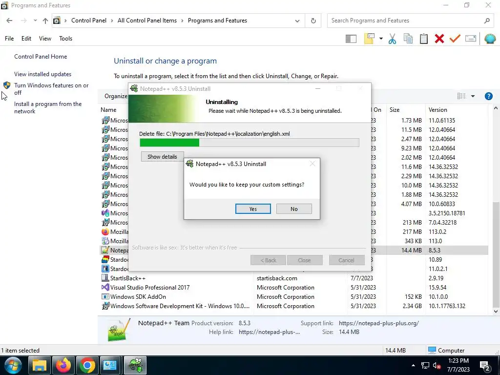The height and width of the screenshot is (375, 500).
Task: Open Action Center notifications icon
Action: point(485,366)
